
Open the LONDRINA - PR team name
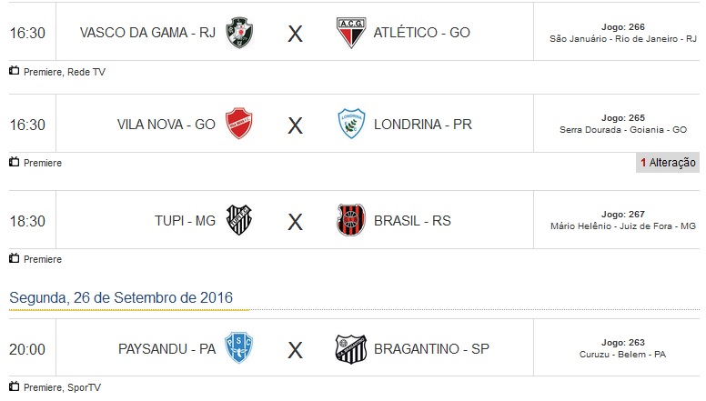(x=422, y=125)
